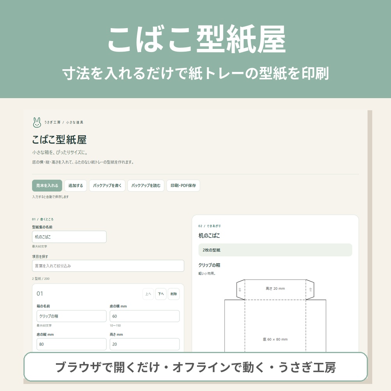
Task: Click the バックアップを書く button
Action: pyautogui.click(x=107, y=185)
